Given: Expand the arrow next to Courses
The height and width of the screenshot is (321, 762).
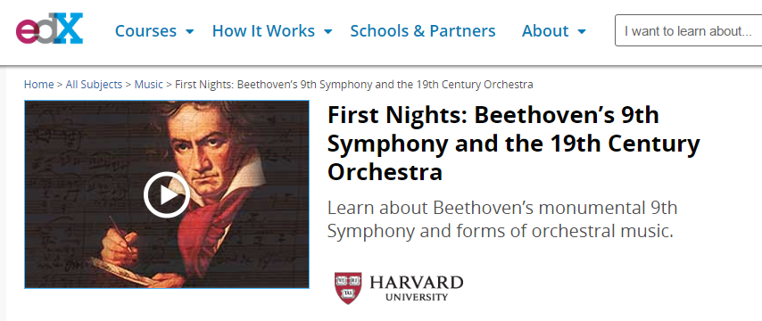Looking at the screenshot, I should [189, 32].
